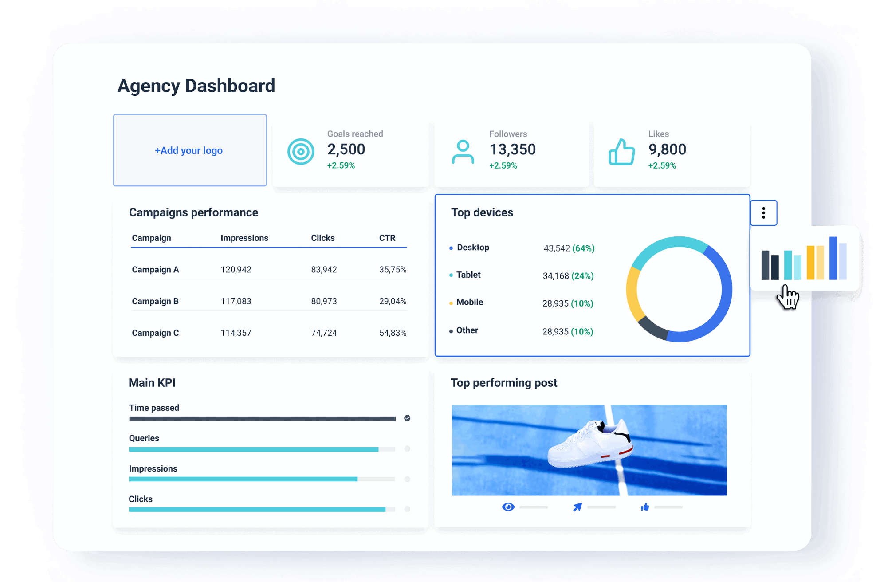Viewport: 880px width, 582px height.
Task: Toggle the Tablet legend entry
Action: [x=468, y=275]
